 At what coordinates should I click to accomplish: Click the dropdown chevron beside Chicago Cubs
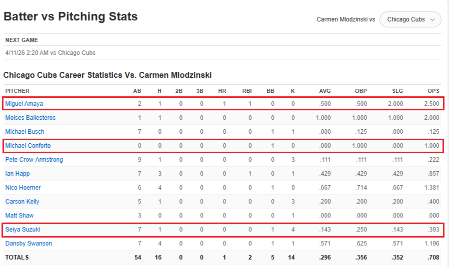(x=432, y=19)
